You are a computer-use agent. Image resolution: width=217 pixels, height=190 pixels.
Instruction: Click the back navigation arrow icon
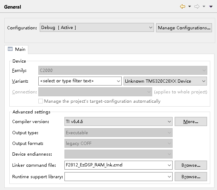(x=183, y=6)
